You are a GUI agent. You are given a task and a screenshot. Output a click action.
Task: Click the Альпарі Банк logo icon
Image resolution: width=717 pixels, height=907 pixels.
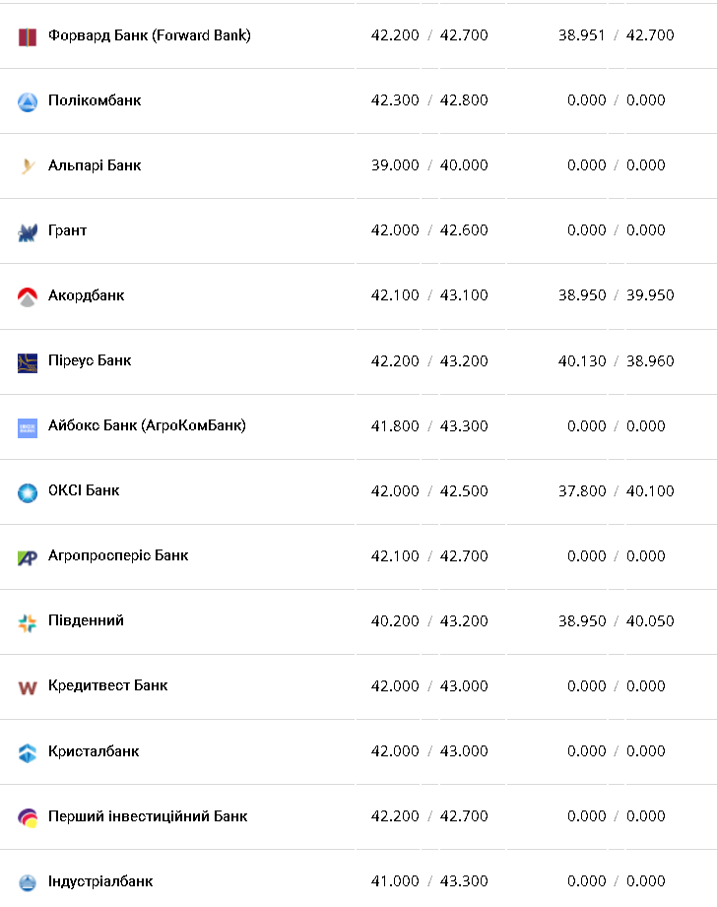click(28, 166)
